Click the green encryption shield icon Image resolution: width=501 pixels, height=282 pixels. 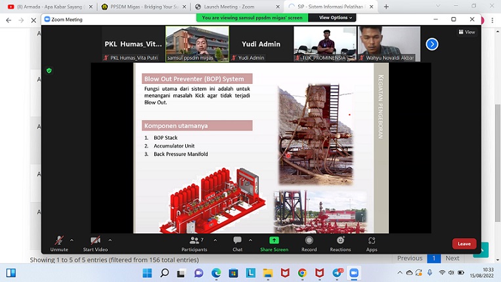pos(49,70)
